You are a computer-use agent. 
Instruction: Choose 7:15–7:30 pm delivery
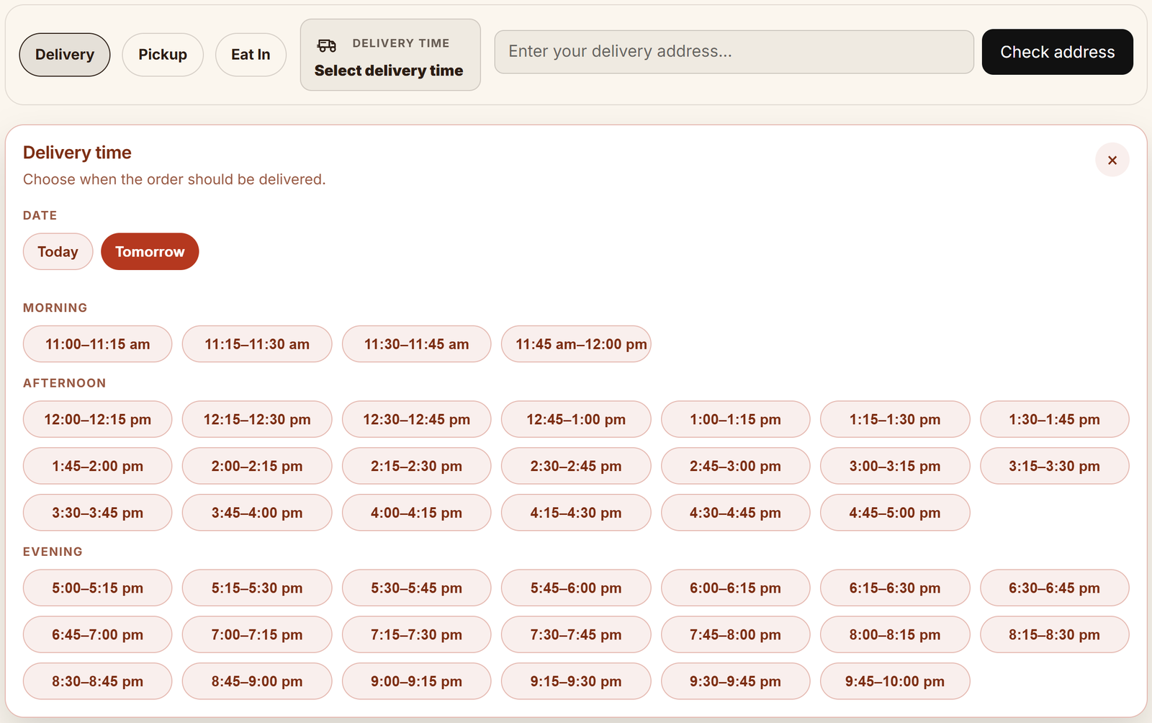coord(417,634)
